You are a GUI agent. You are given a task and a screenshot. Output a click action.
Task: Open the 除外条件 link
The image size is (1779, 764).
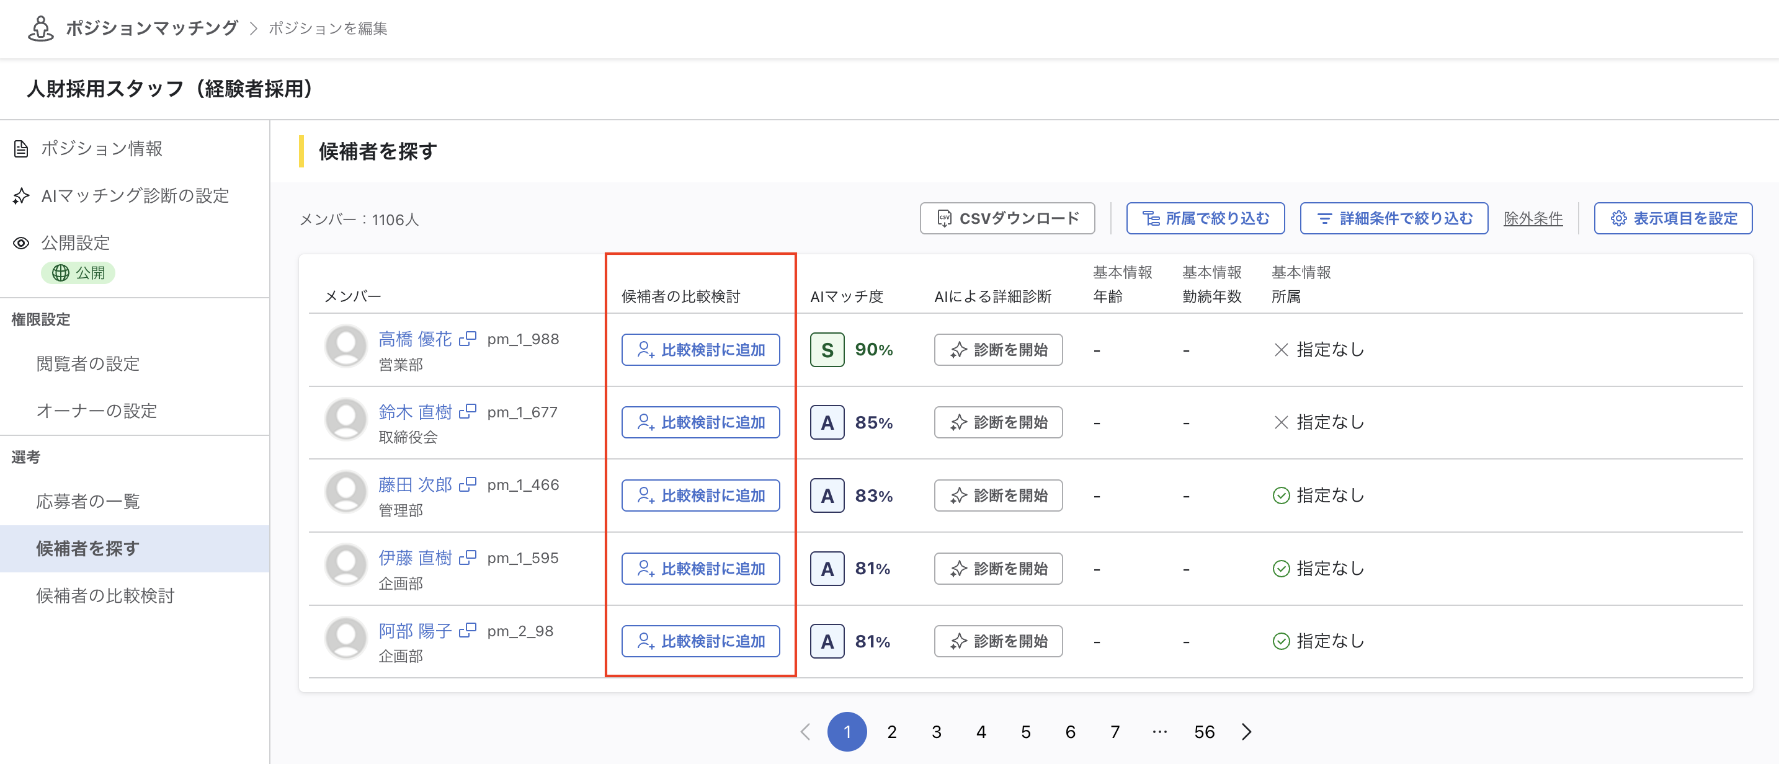tap(1533, 218)
